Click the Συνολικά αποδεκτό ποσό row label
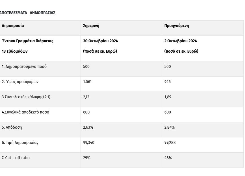245x176 pixels. coord(25,112)
